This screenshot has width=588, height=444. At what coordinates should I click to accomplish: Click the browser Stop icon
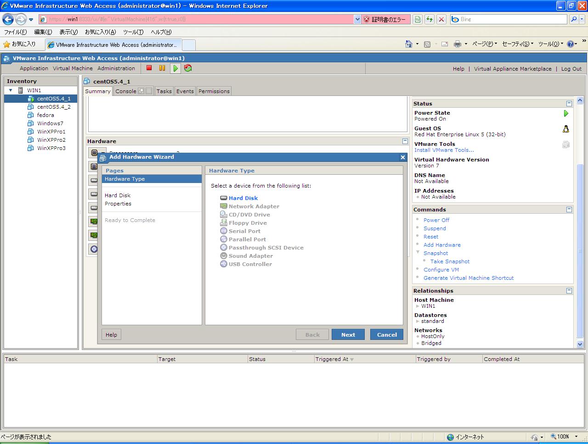click(441, 19)
